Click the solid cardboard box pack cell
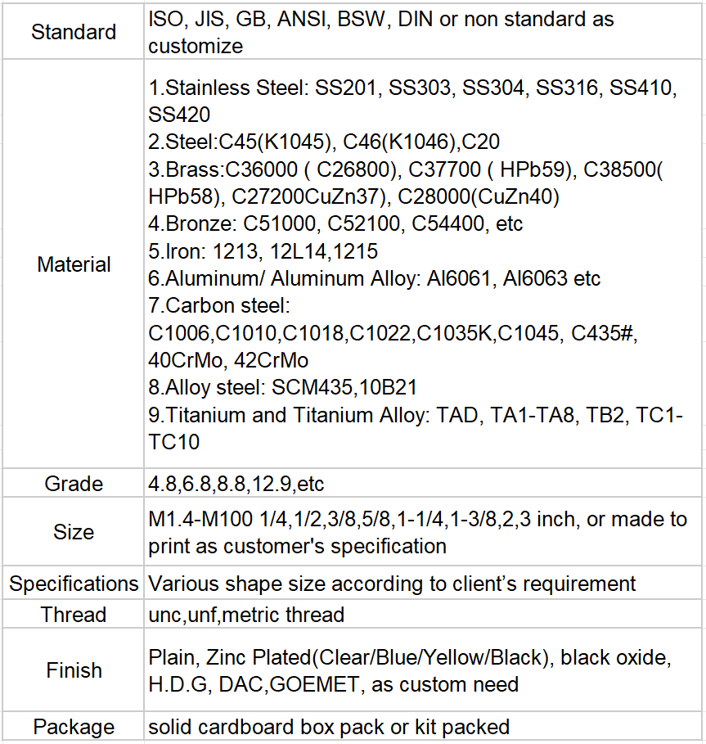 pos(329,726)
